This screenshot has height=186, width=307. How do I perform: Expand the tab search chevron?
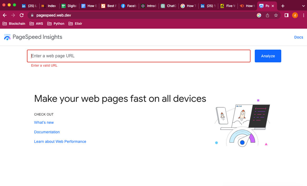[x=303, y=6]
